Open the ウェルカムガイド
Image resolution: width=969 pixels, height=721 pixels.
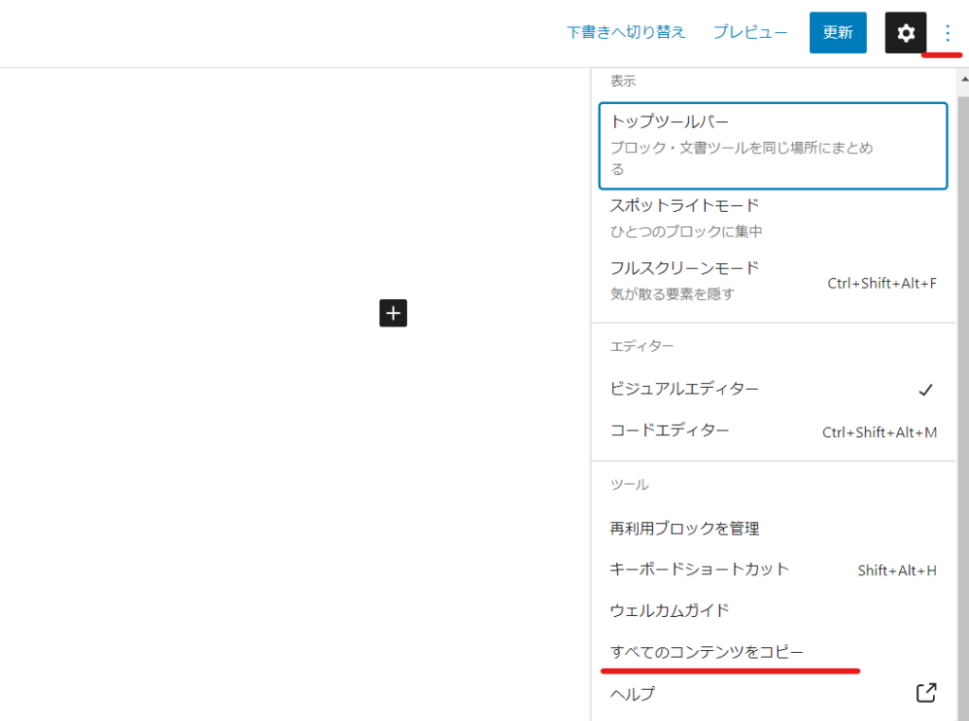[x=670, y=610]
